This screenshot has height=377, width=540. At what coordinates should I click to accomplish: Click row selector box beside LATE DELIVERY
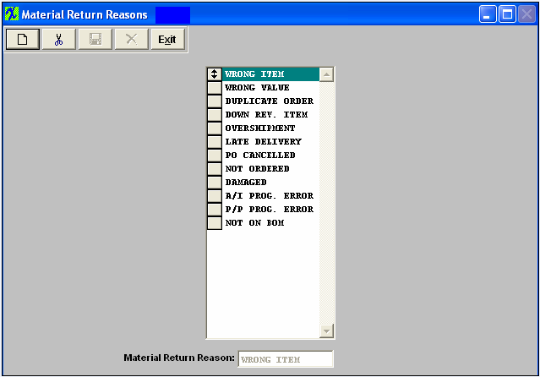215,142
